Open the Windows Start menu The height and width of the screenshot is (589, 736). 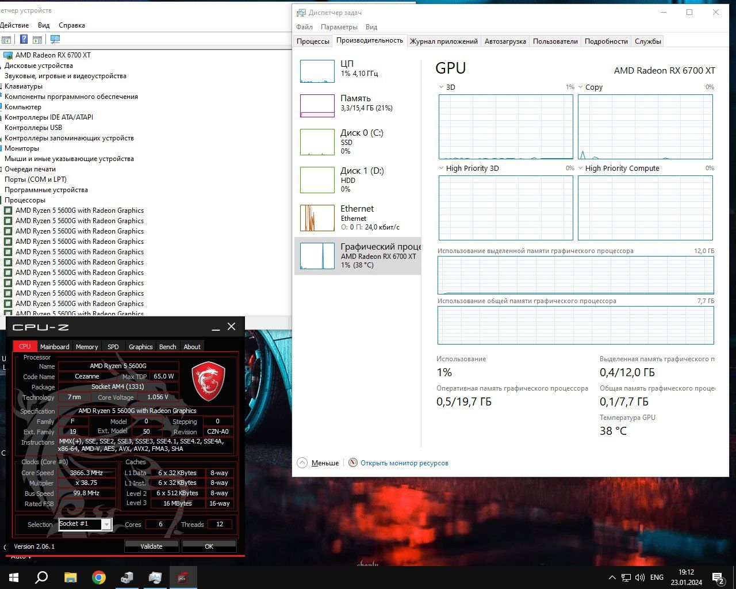coord(14,577)
